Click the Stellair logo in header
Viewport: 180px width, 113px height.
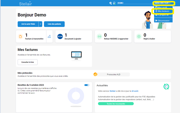[26, 4]
